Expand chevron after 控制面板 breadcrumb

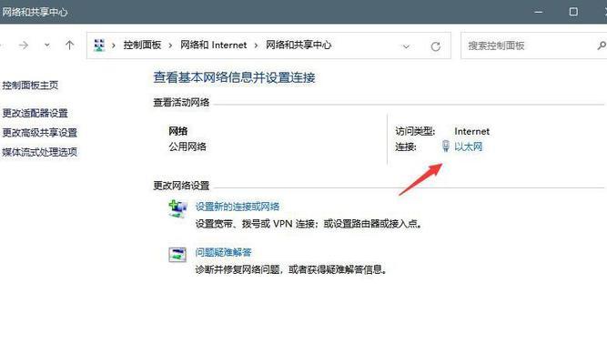pyautogui.click(x=170, y=45)
